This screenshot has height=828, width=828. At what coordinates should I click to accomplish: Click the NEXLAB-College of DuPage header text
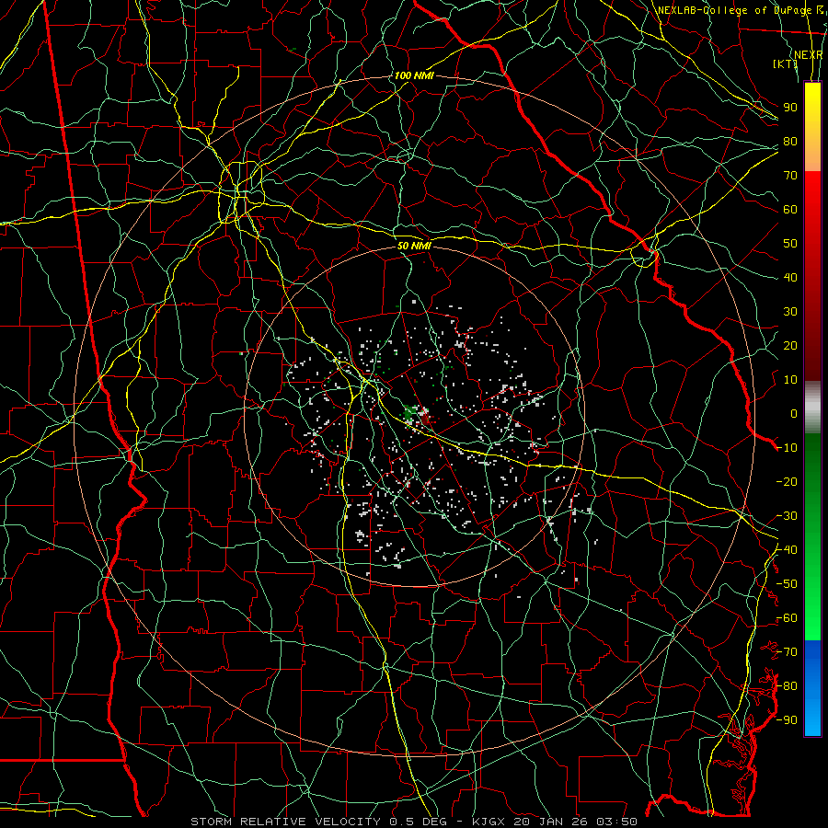click(734, 10)
